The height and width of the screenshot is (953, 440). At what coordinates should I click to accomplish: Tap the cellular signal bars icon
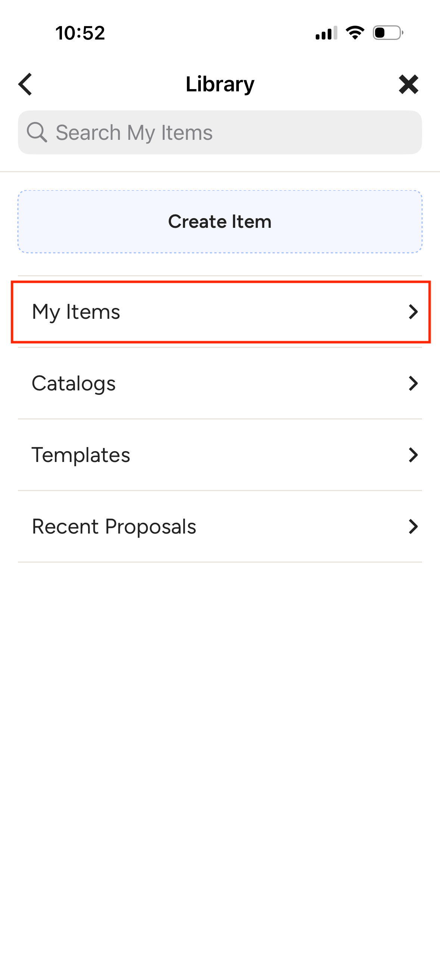click(x=326, y=33)
